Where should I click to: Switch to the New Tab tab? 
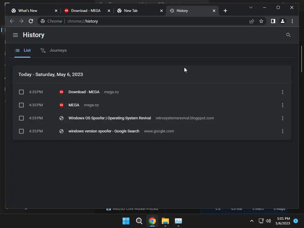(x=140, y=11)
